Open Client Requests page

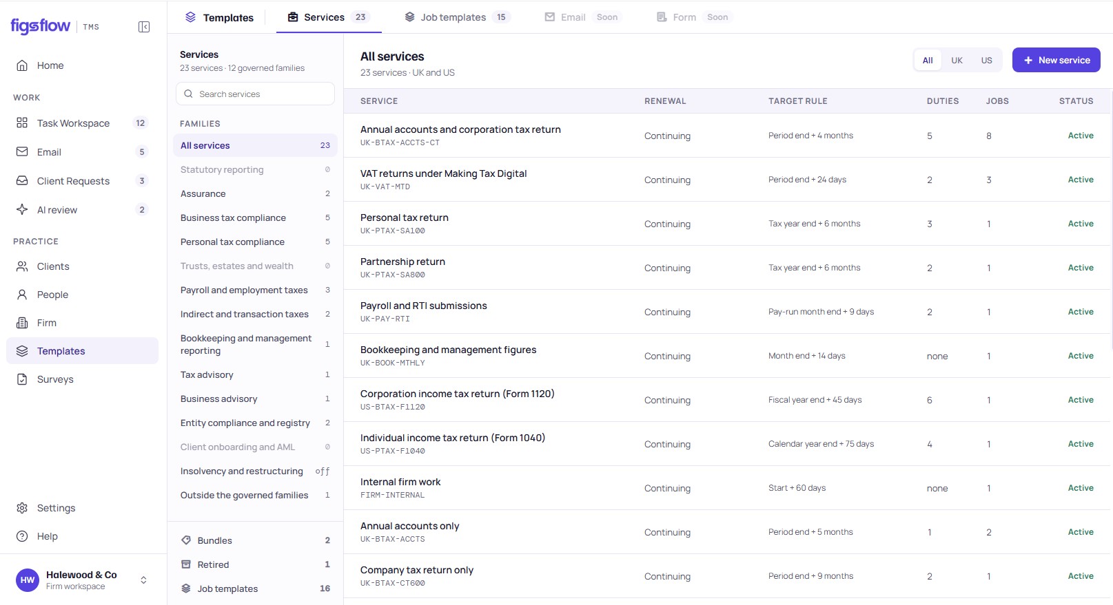click(x=82, y=181)
